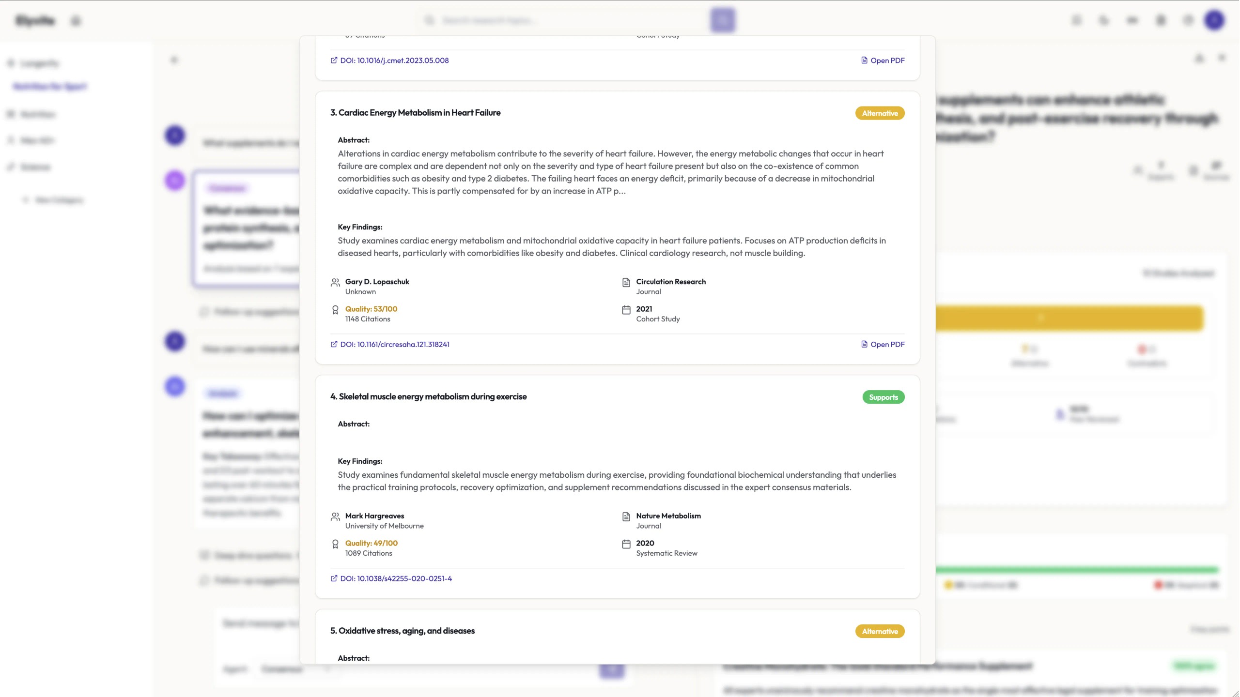Select author name Mark Hargreaves

coord(374,516)
